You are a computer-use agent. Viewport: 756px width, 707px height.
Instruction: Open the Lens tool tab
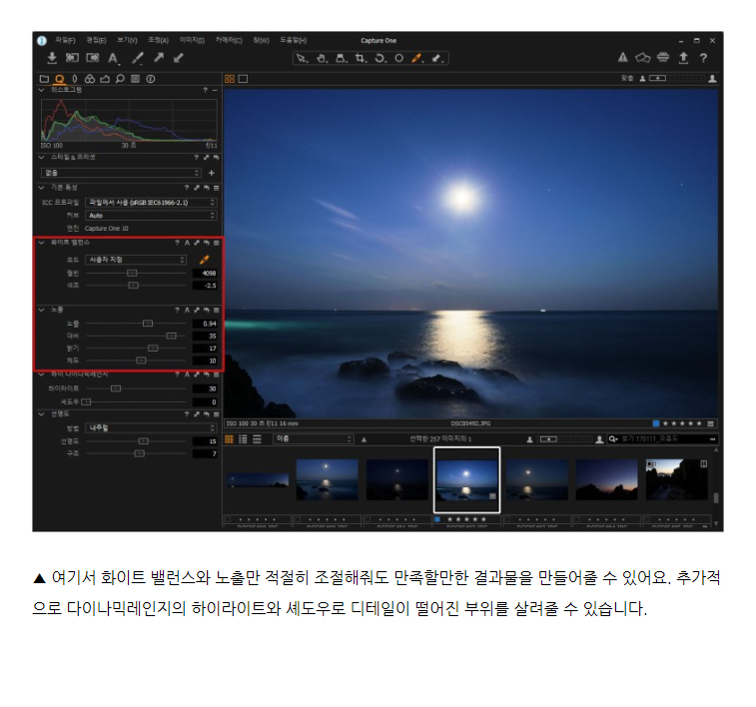click(x=74, y=79)
